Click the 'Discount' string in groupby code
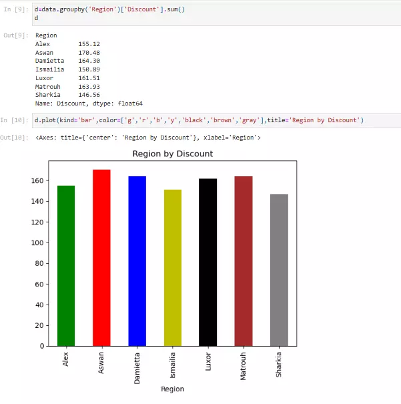 pos(142,9)
